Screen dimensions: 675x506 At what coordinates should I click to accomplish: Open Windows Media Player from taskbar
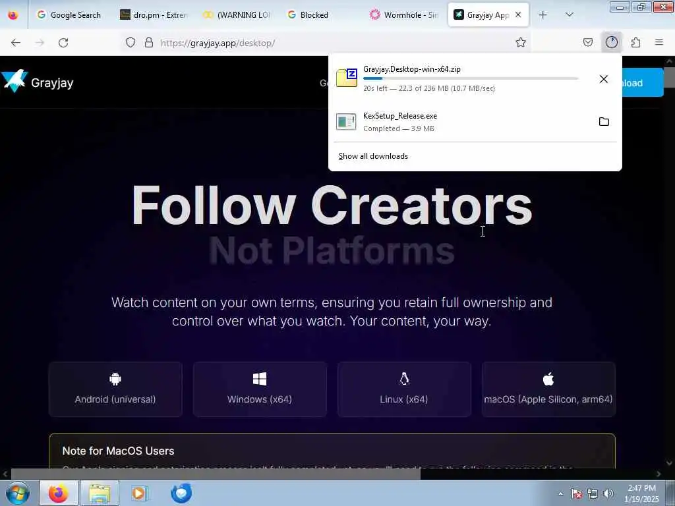[138, 493]
